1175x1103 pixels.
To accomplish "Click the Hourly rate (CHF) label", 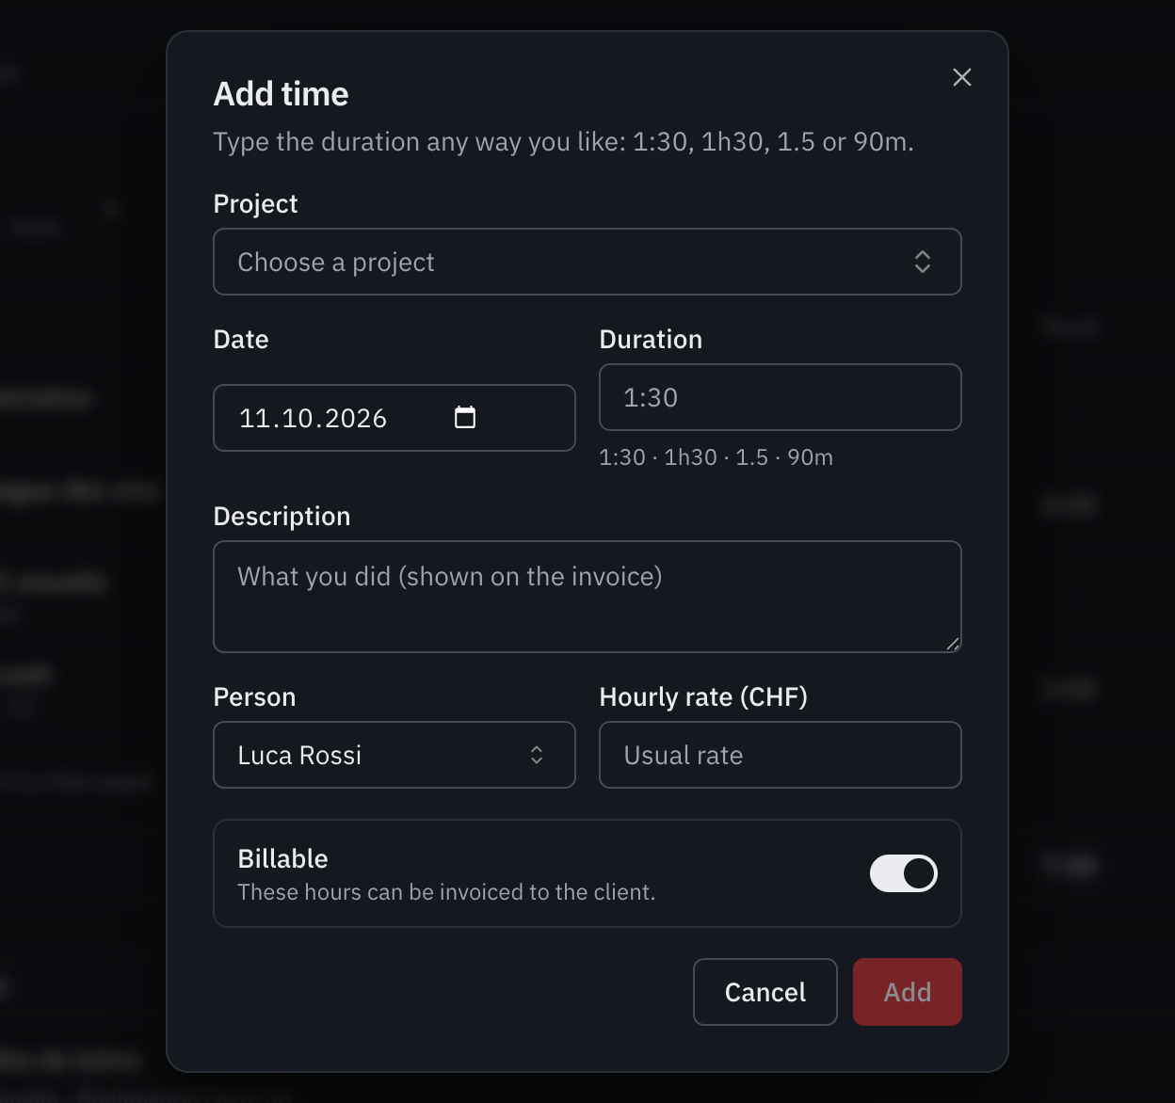I will (703, 697).
